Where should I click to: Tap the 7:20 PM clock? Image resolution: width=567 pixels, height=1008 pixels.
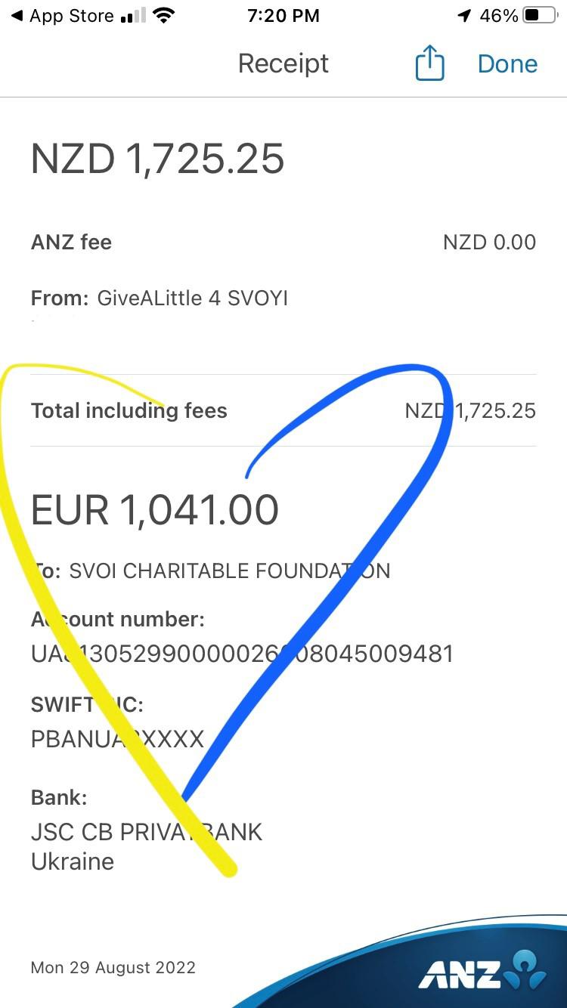coord(283,16)
